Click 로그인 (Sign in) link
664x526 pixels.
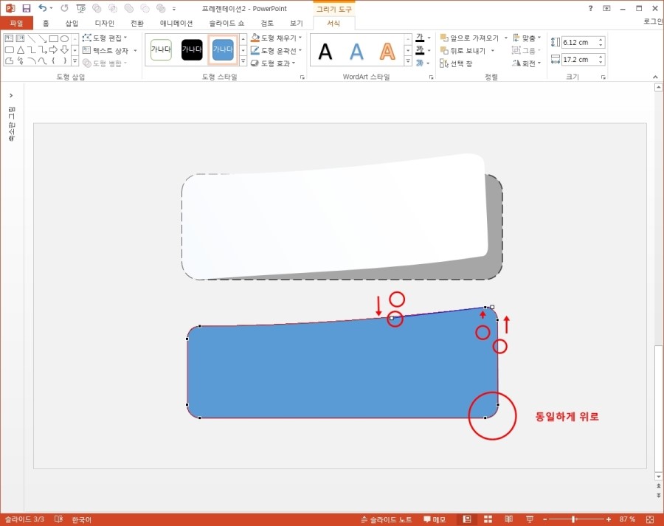(x=653, y=21)
